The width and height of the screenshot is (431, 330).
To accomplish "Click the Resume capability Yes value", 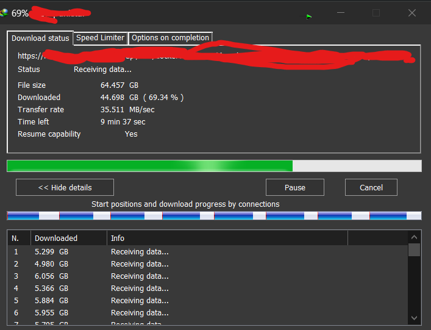I will click(131, 134).
